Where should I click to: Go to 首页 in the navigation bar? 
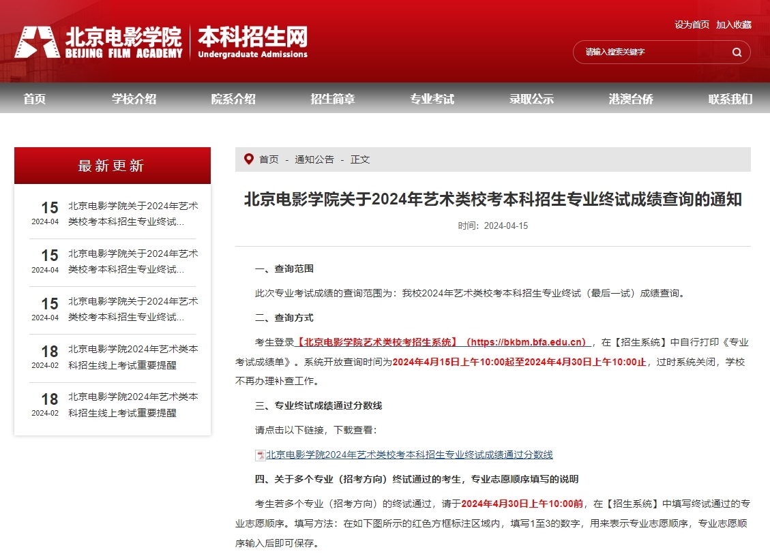pos(34,99)
